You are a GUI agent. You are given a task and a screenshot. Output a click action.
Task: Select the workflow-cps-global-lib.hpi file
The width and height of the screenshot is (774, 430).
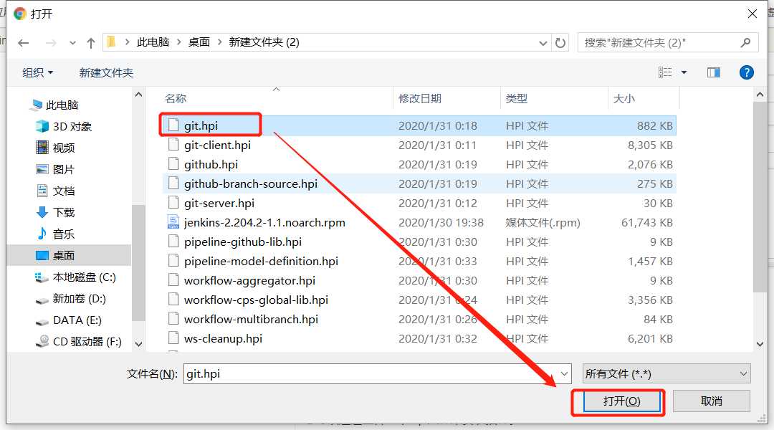tap(256, 300)
